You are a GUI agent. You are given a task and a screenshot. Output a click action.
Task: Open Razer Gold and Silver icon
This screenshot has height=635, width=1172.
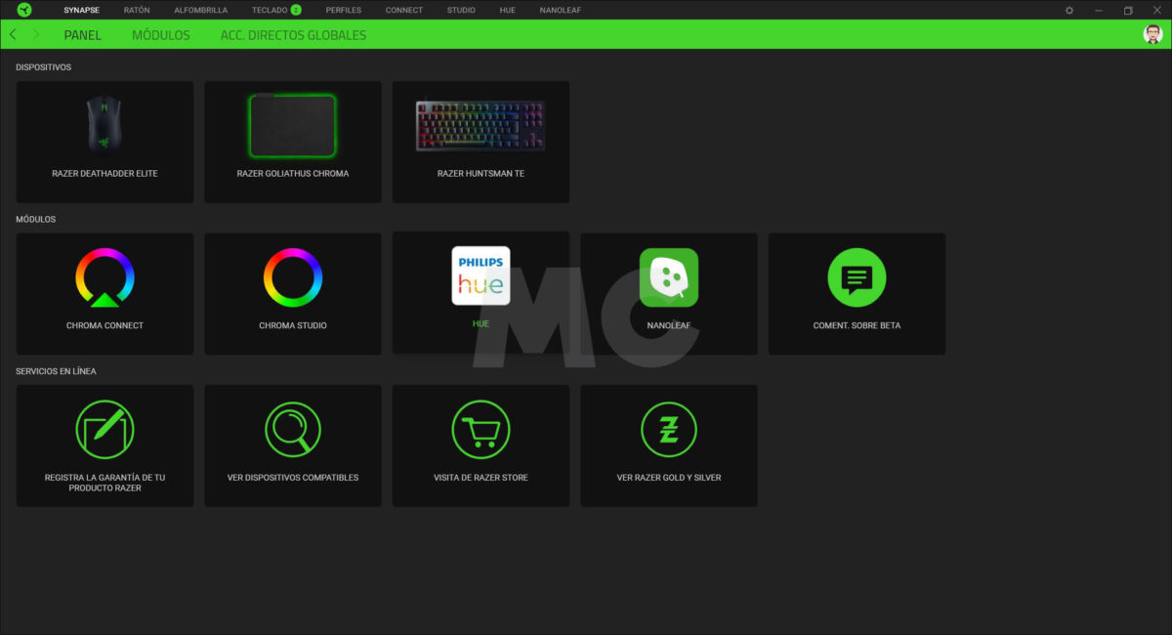point(668,430)
